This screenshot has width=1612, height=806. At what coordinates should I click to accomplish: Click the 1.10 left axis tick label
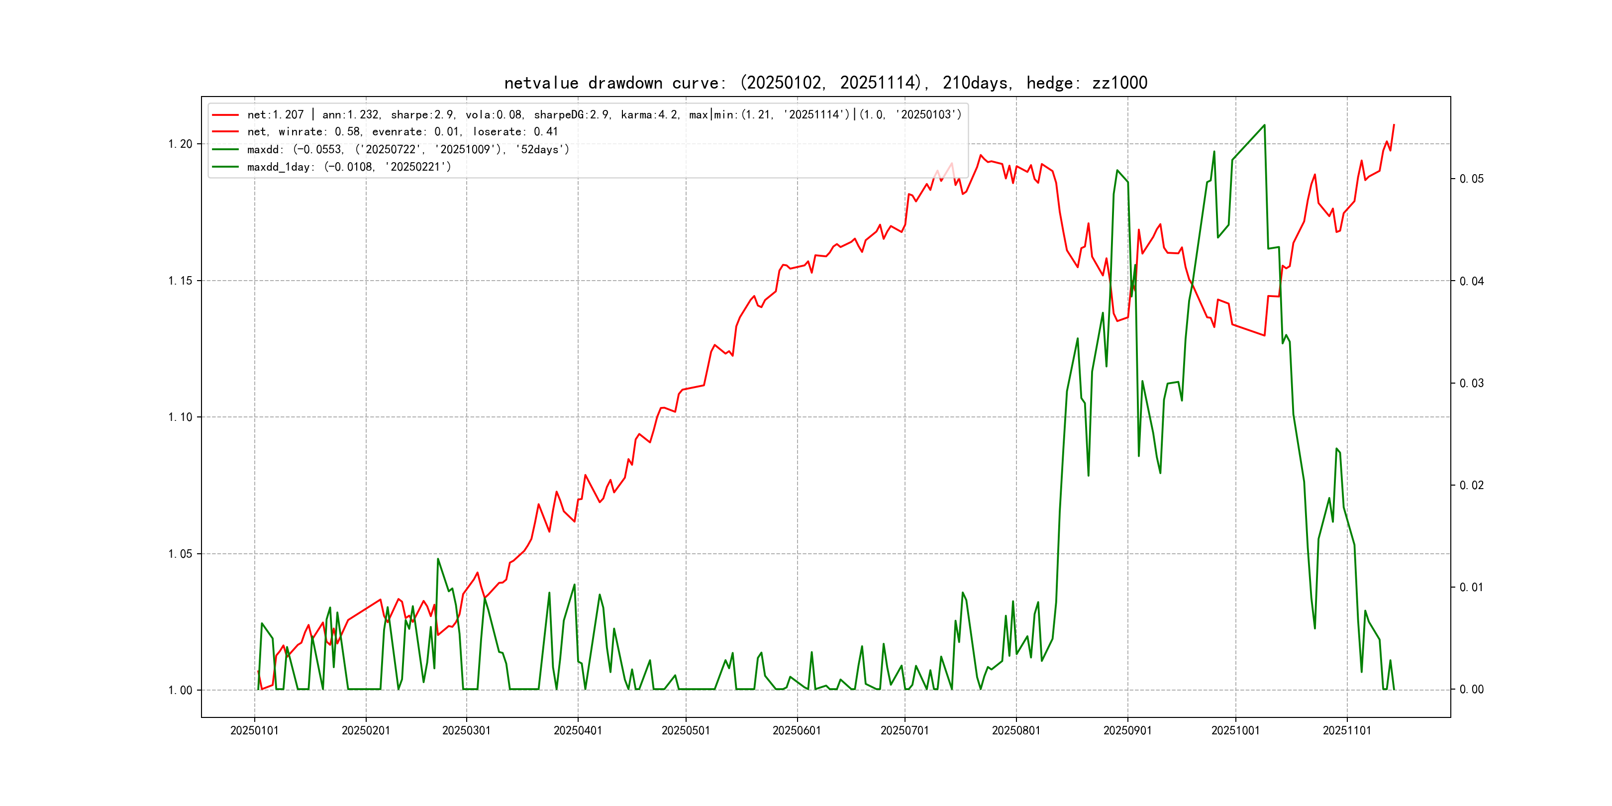[x=180, y=417]
